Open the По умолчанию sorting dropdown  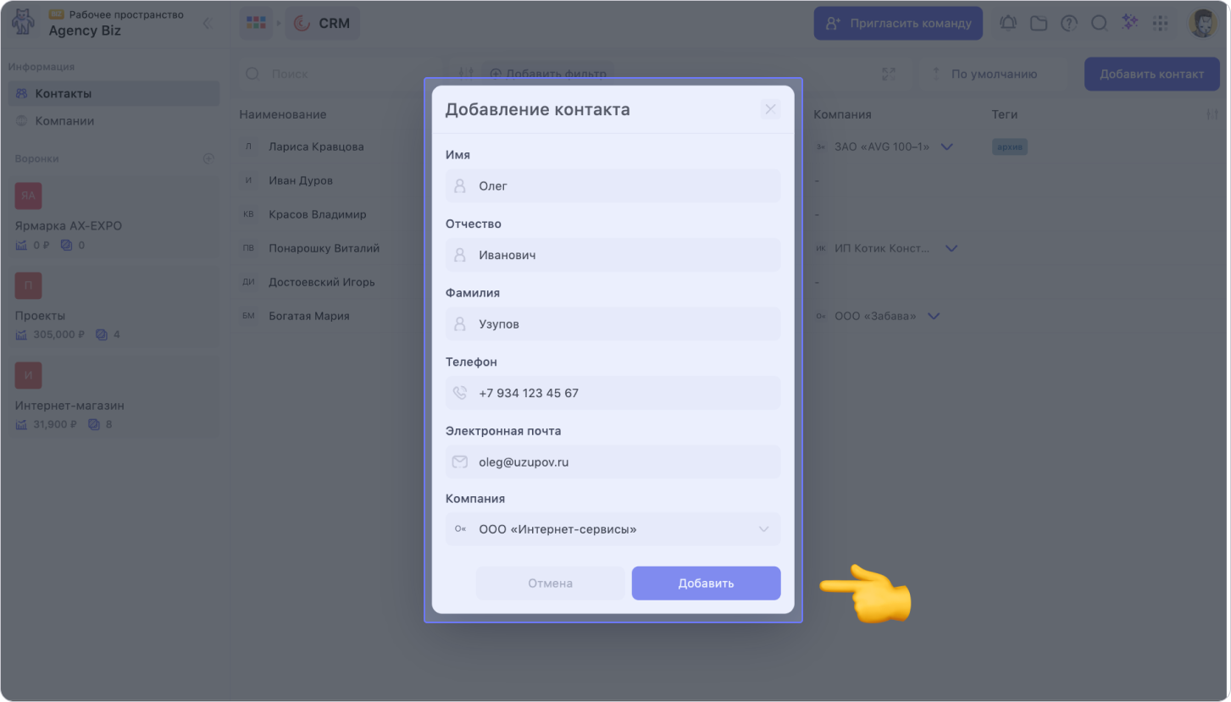(984, 74)
